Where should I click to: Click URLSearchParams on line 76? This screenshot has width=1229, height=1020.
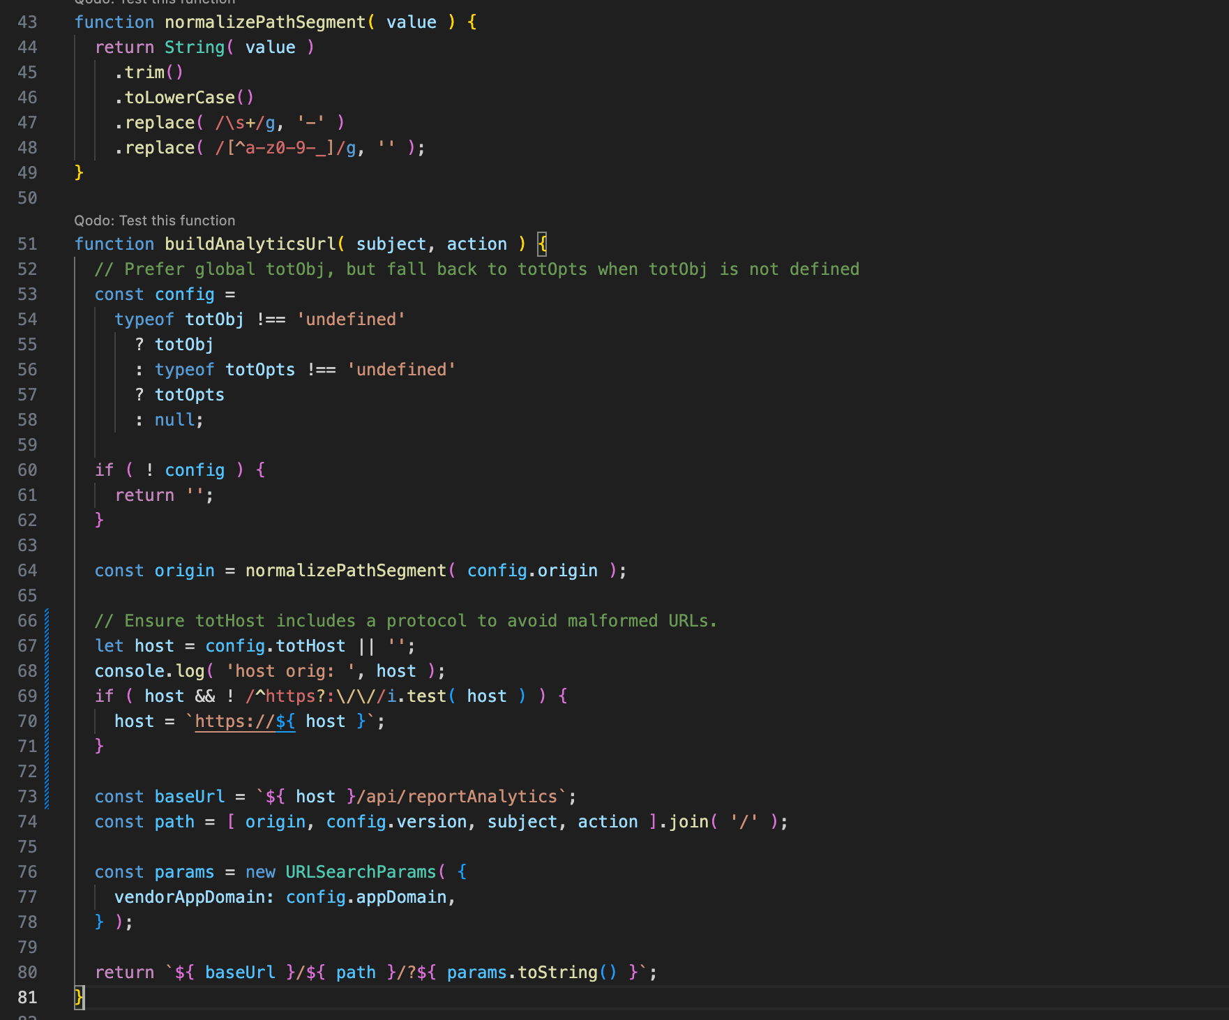click(360, 872)
